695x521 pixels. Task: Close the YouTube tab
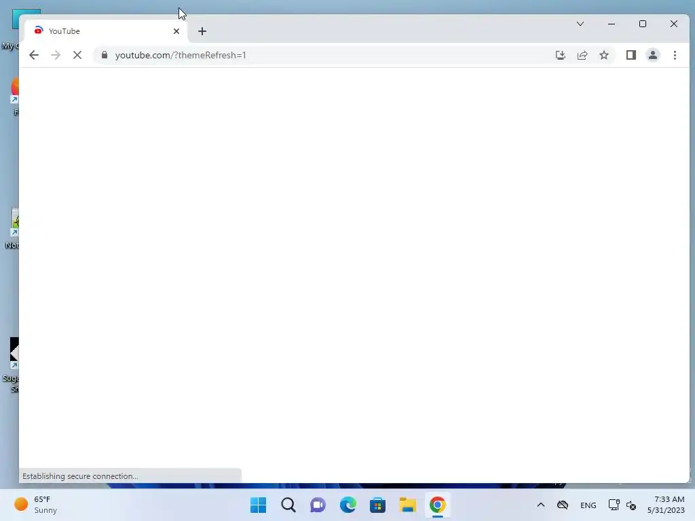(176, 31)
